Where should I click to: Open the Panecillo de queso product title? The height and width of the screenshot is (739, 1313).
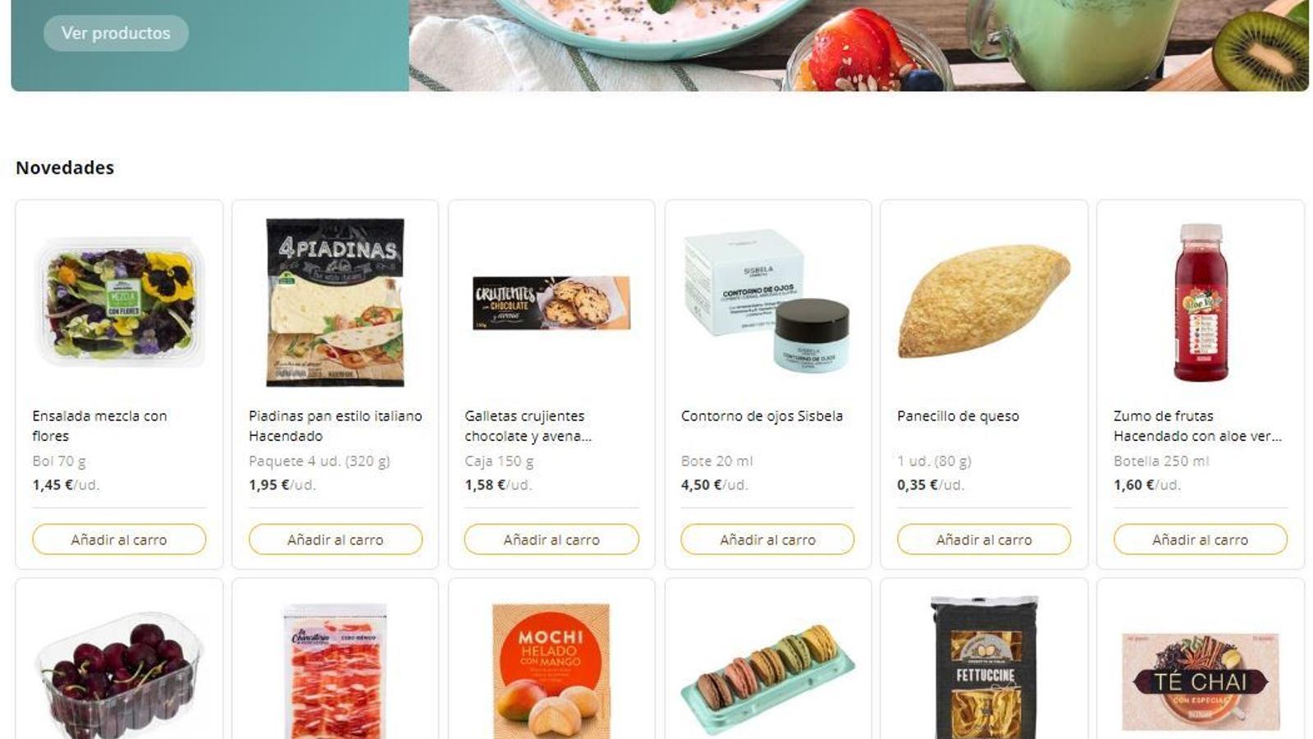click(x=958, y=416)
